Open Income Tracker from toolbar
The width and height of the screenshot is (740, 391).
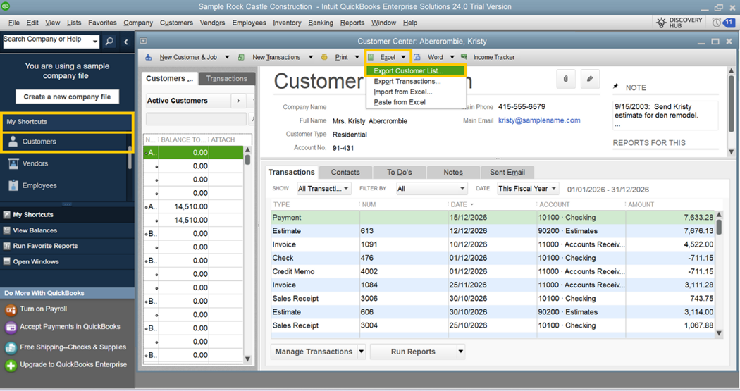[493, 57]
